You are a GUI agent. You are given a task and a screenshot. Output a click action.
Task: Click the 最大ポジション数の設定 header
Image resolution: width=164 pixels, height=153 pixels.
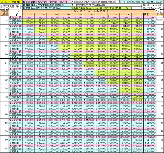point(89,11)
